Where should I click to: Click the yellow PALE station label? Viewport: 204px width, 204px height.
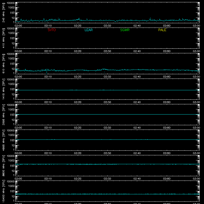point(162,30)
